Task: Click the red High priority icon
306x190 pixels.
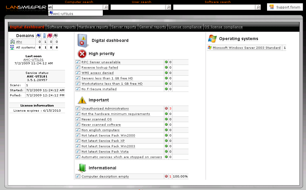Action: [82, 54]
